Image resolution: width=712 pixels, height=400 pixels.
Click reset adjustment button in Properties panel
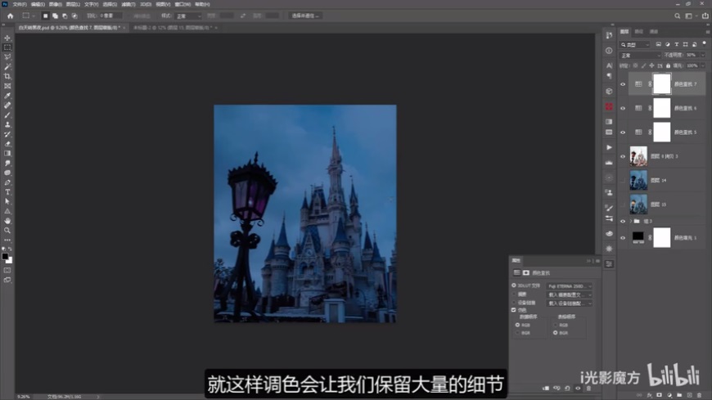(x=568, y=387)
